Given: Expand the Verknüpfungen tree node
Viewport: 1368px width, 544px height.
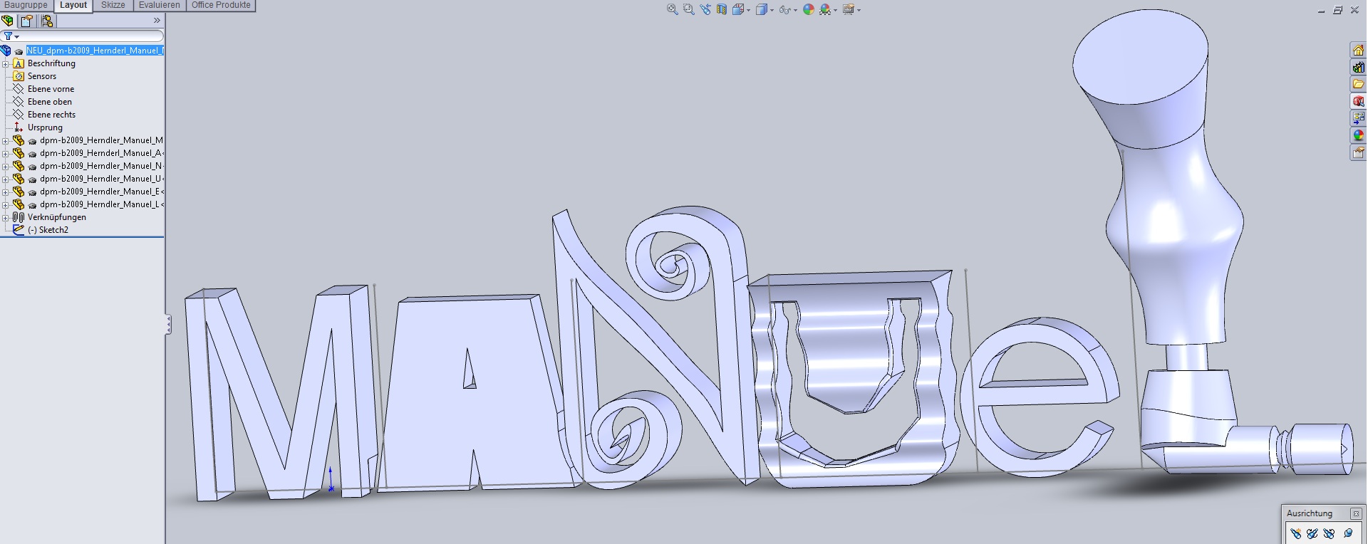Looking at the screenshot, I should pos(6,217).
